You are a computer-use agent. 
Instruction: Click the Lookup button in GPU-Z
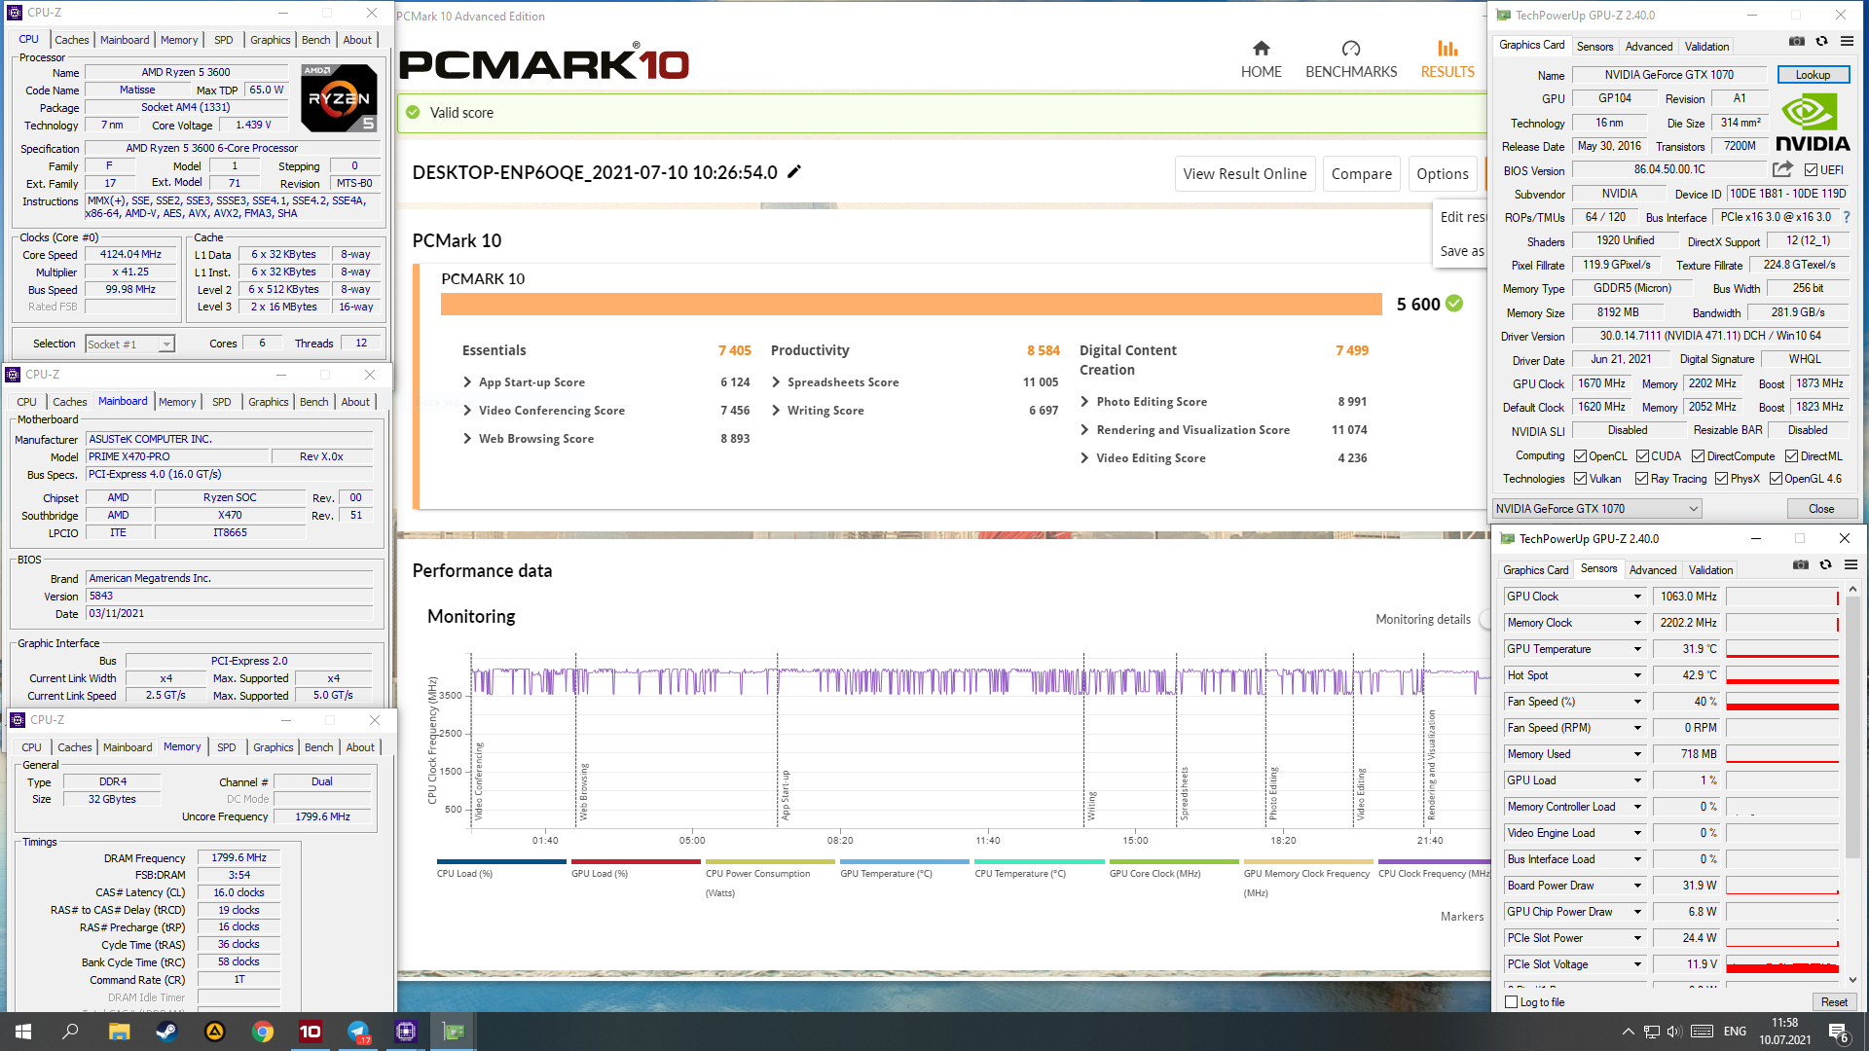(x=1813, y=74)
